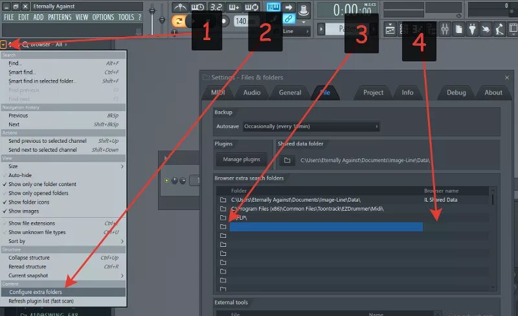The height and width of the screenshot is (316, 518).
Task: Click the browser files toolbar icon
Action: 458,29
